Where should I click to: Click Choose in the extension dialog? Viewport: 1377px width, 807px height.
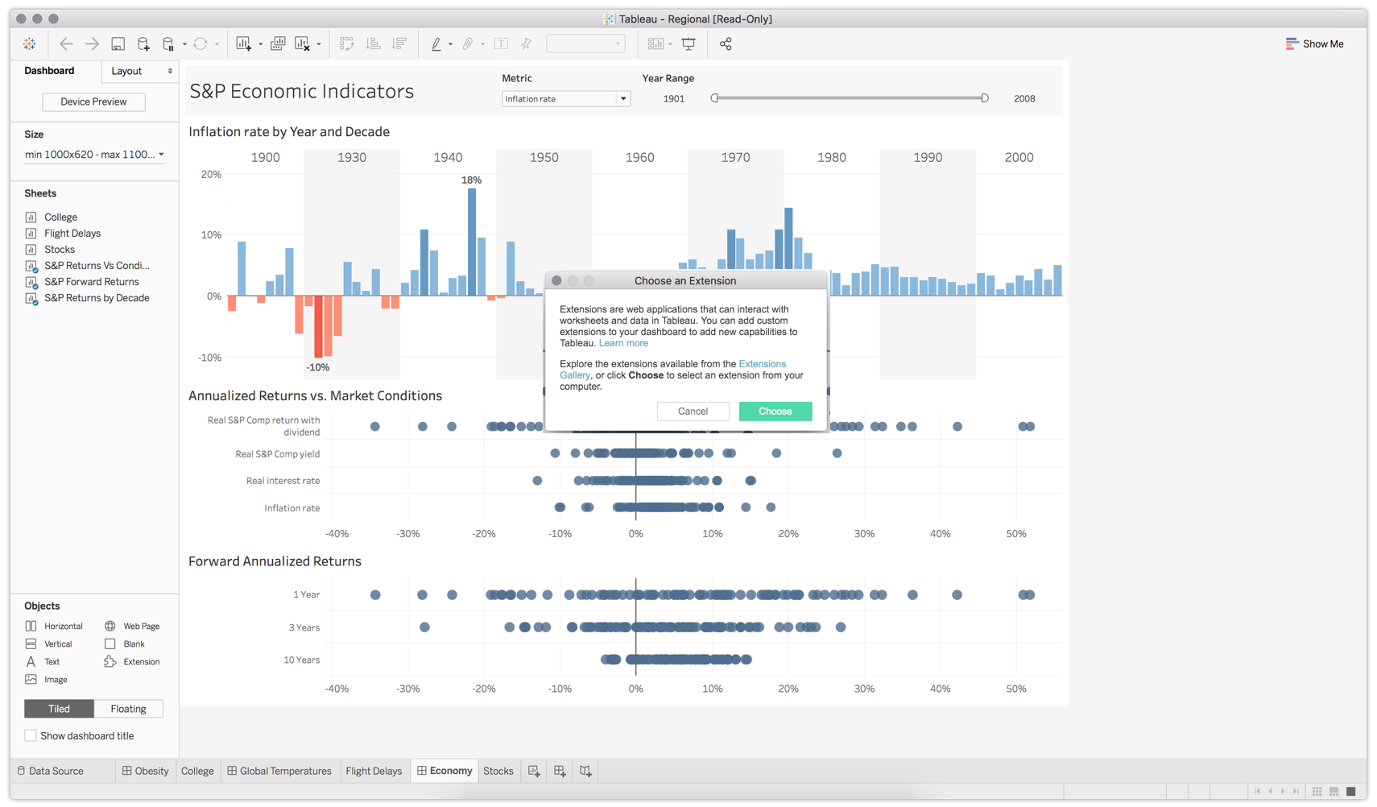(x=775, y=411)
